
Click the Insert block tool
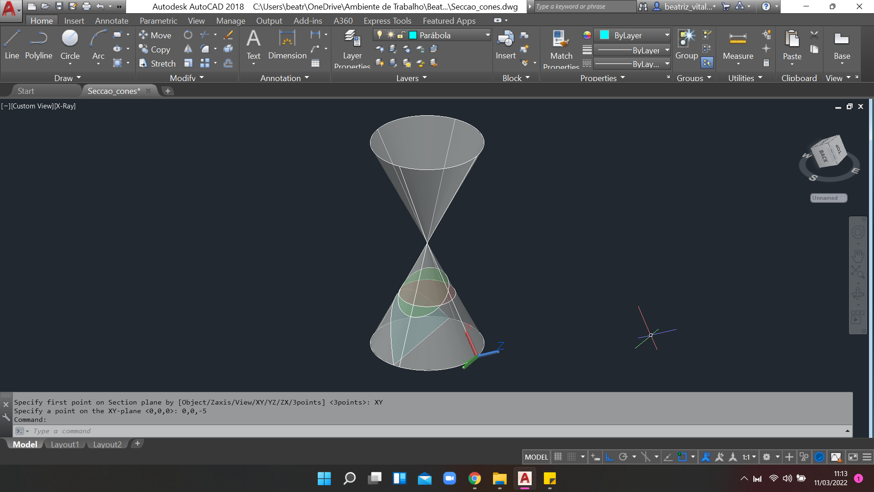click(505, 45)
